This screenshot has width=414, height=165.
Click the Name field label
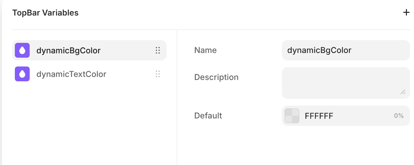click(205, 51)
